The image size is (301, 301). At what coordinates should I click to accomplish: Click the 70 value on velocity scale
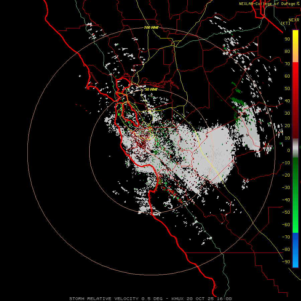(287, 64)
